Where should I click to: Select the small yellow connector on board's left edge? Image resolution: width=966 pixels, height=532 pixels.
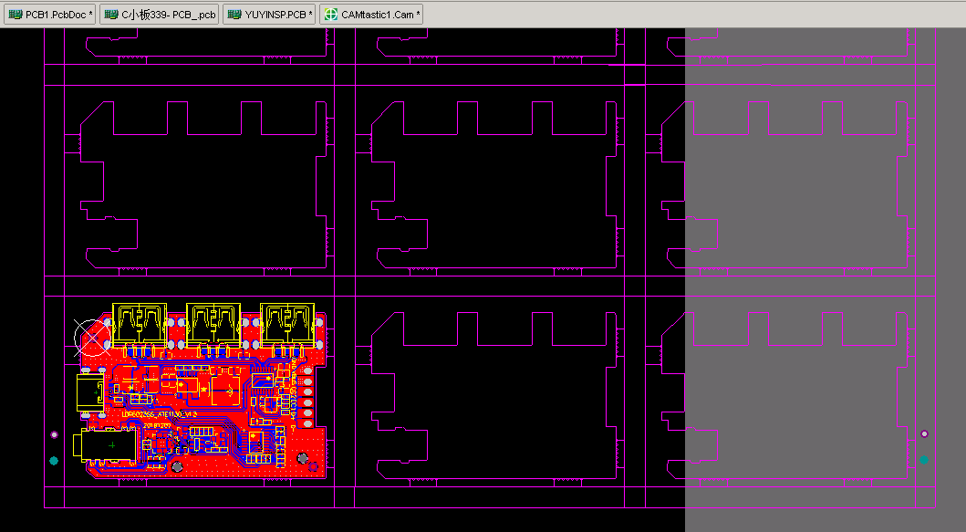(x=91, y=392)
